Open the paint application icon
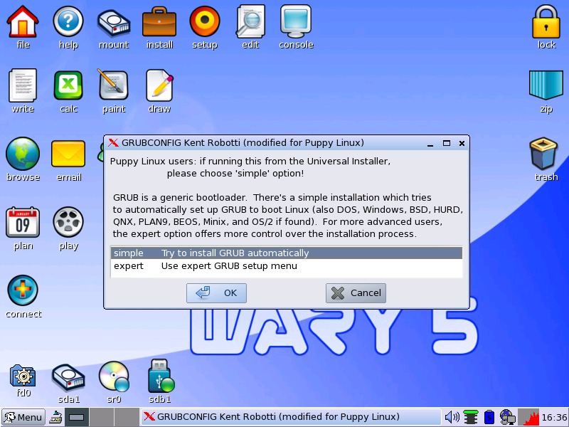The image size is (569, 427). (x=113, y=85)
